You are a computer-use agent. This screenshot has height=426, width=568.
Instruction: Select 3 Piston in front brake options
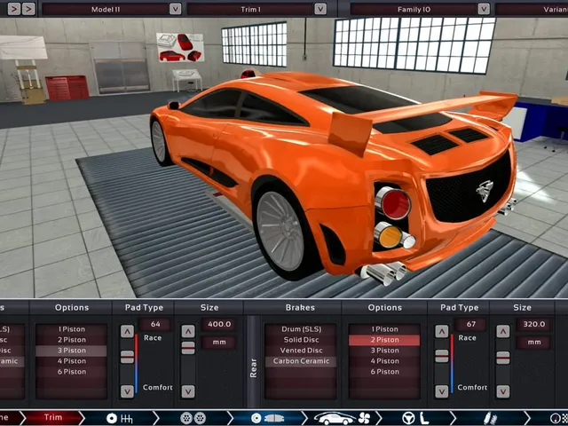pos(71,351)
